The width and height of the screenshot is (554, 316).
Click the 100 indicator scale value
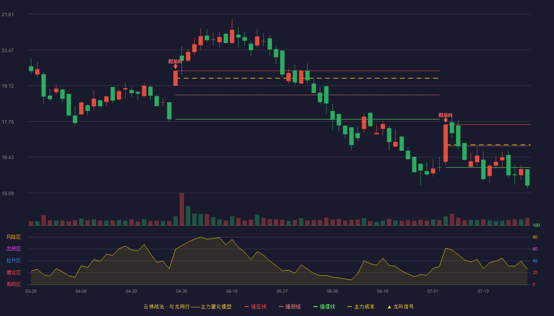coord(536,225)
